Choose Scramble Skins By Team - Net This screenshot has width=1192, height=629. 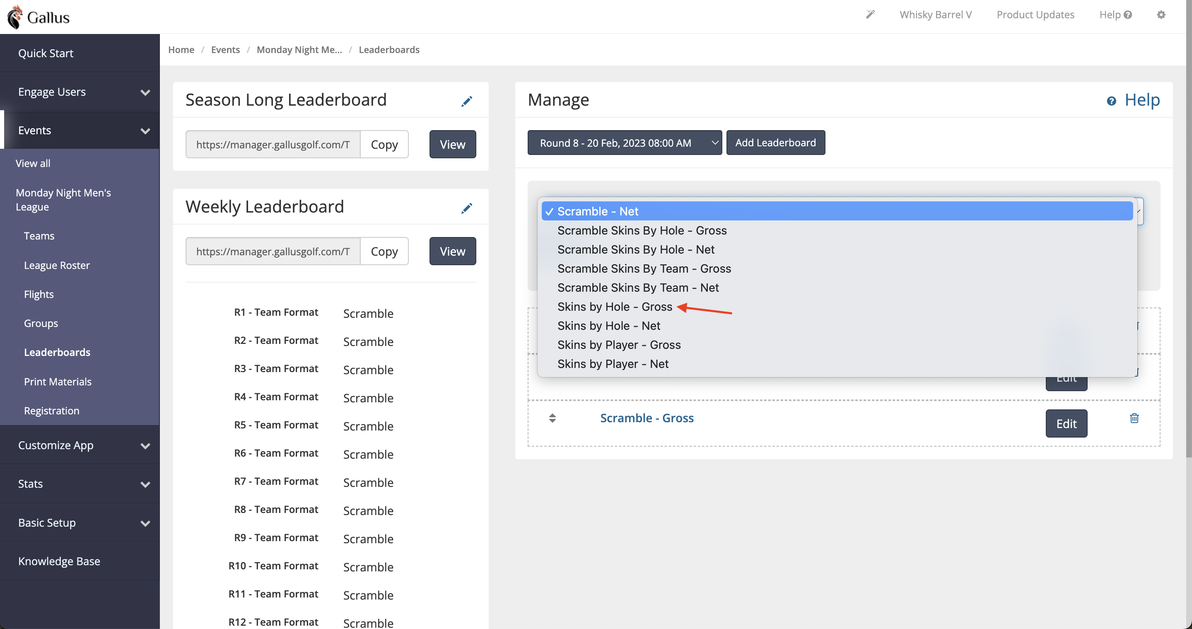(x=837, y=288)
